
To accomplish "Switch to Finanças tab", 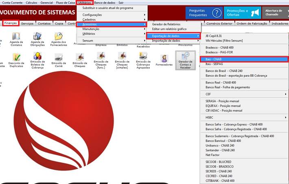I will 11,23.
